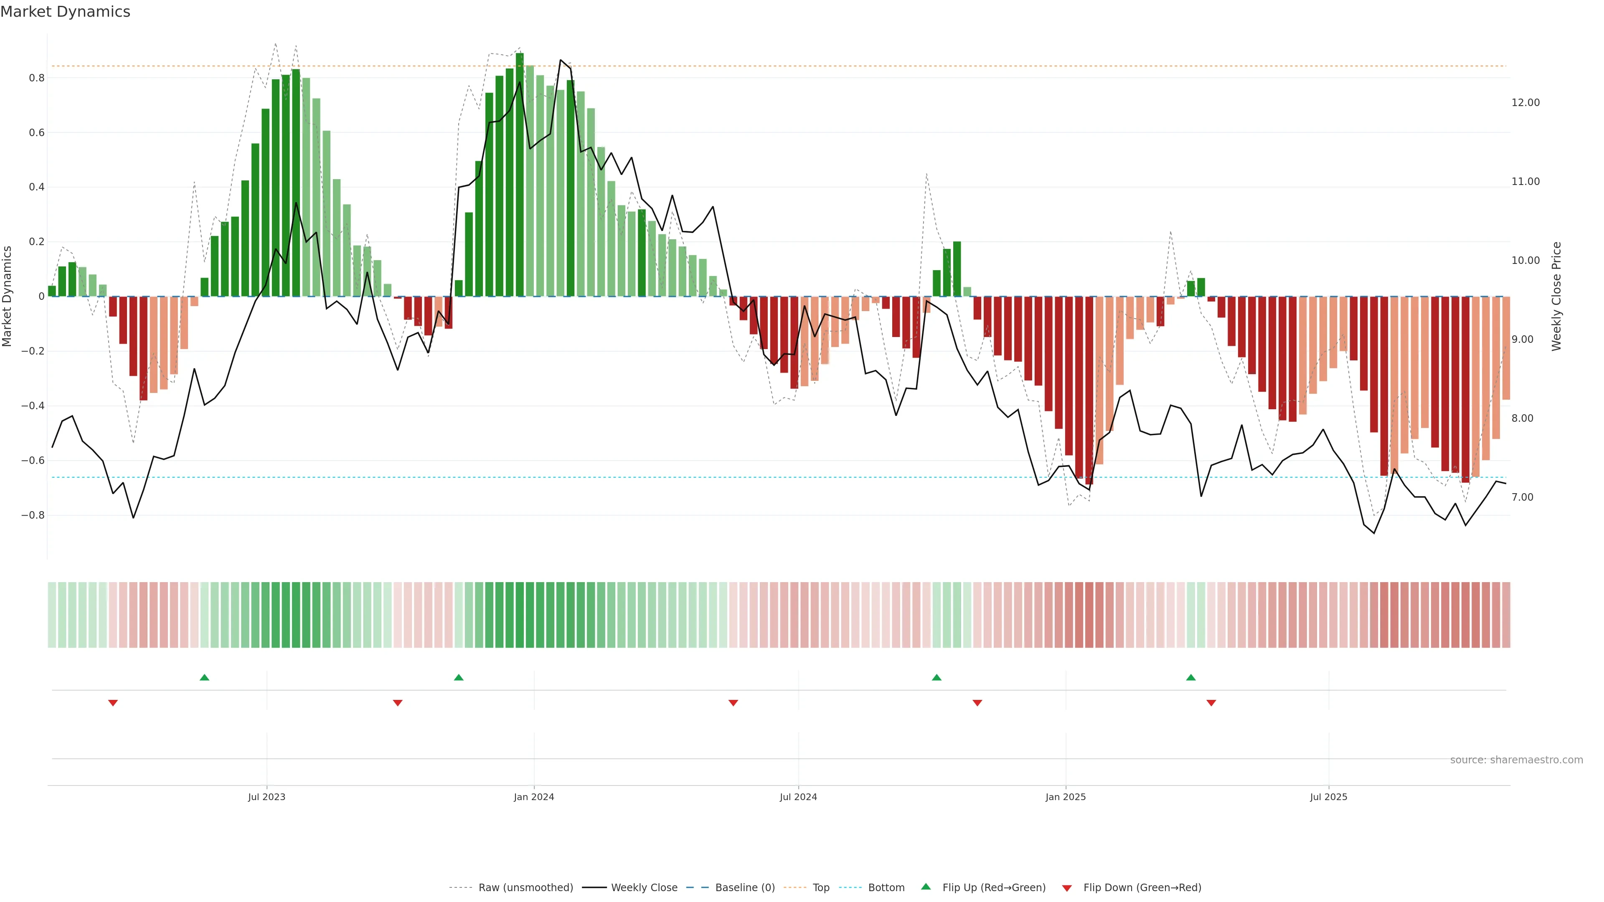Click the Weekly Close Price axis title
The height and width of the screenshot is (902, 1604).
pos(1556,296)
